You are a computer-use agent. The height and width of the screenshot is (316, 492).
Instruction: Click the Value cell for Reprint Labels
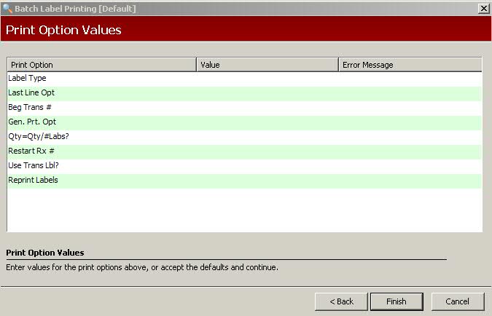[x=268, y=181]
